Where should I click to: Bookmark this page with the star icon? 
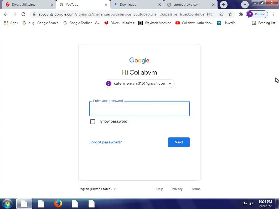[x=230, y=14]
